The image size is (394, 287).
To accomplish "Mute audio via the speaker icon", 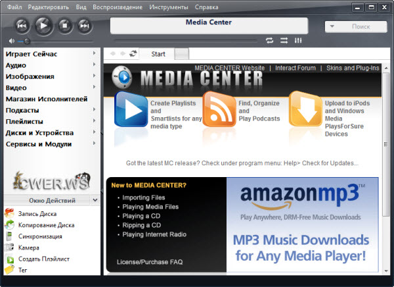I will coord(12,41).
